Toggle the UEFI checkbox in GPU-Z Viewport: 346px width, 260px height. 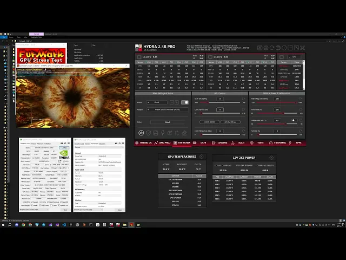click(64, 161)
